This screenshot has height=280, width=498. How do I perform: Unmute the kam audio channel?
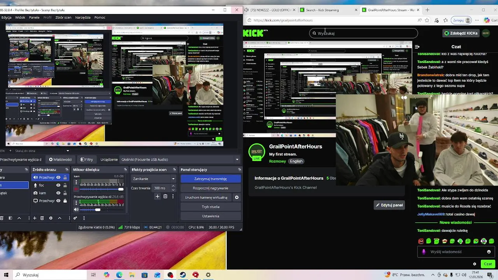[76, 189]
